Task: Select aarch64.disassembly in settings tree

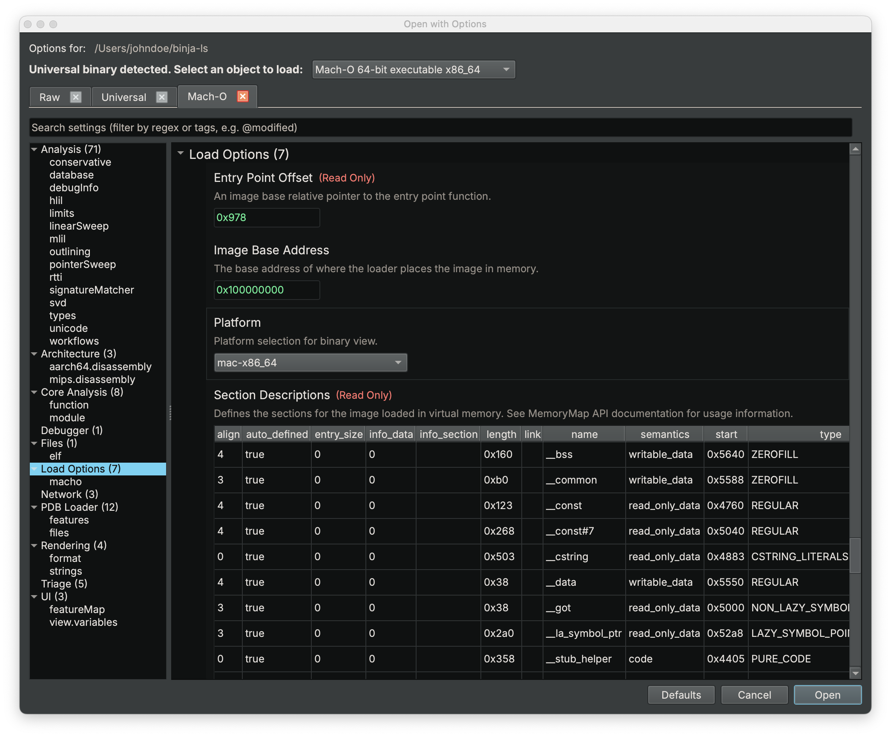Action: pos(101,367)
